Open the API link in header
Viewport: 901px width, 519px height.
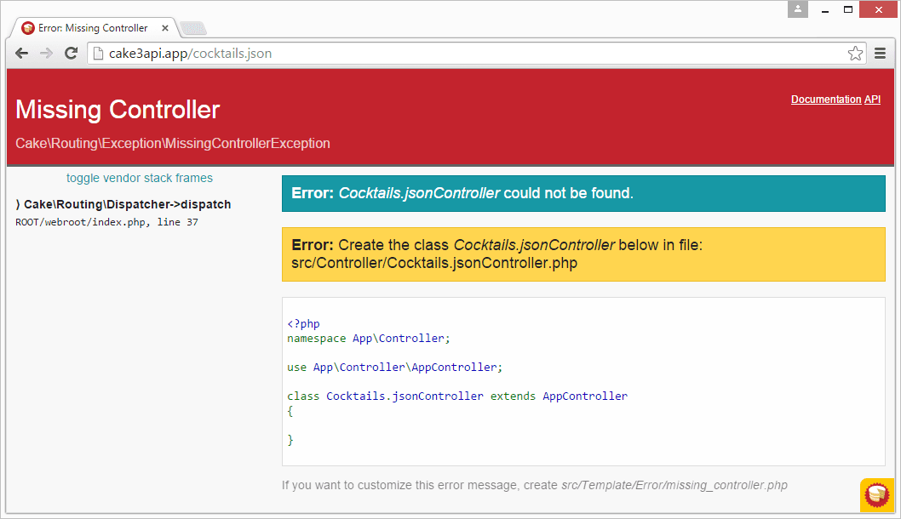[x=872, y=100]
